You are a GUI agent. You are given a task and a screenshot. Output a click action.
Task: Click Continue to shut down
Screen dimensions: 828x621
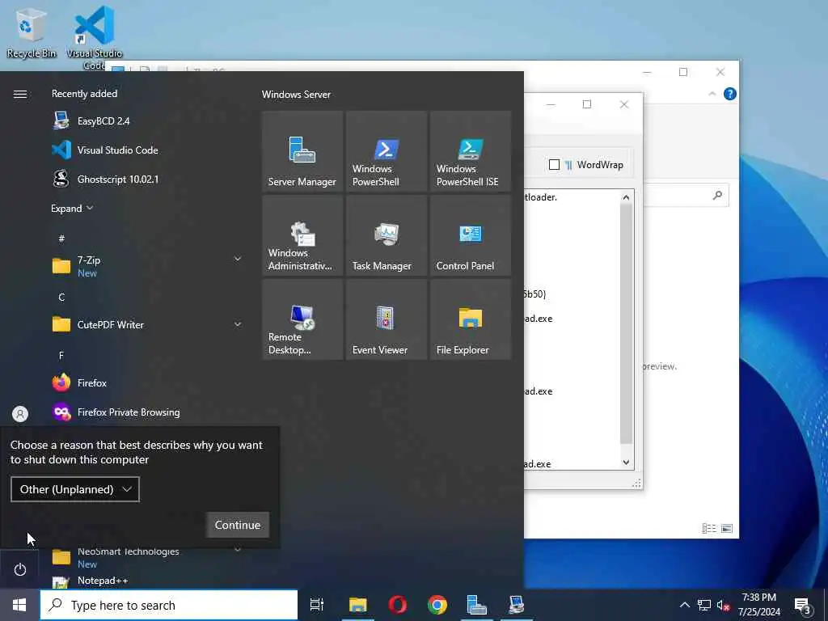[x=238, y=525]
